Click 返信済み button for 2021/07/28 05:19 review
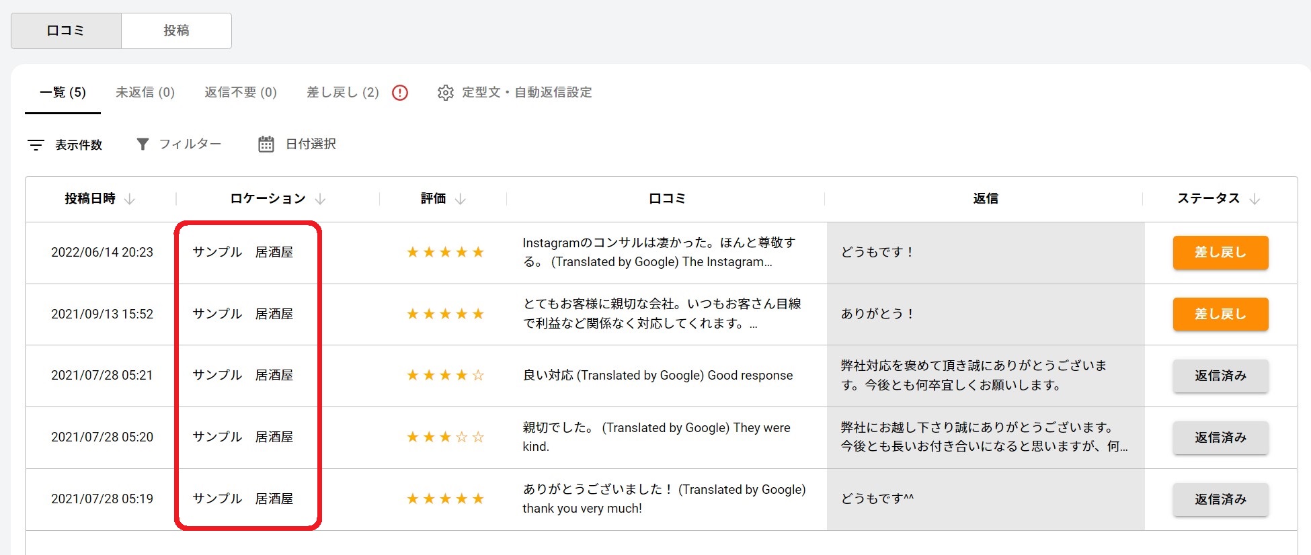This screenshot has height=555, width=1311. point(1220,499)
